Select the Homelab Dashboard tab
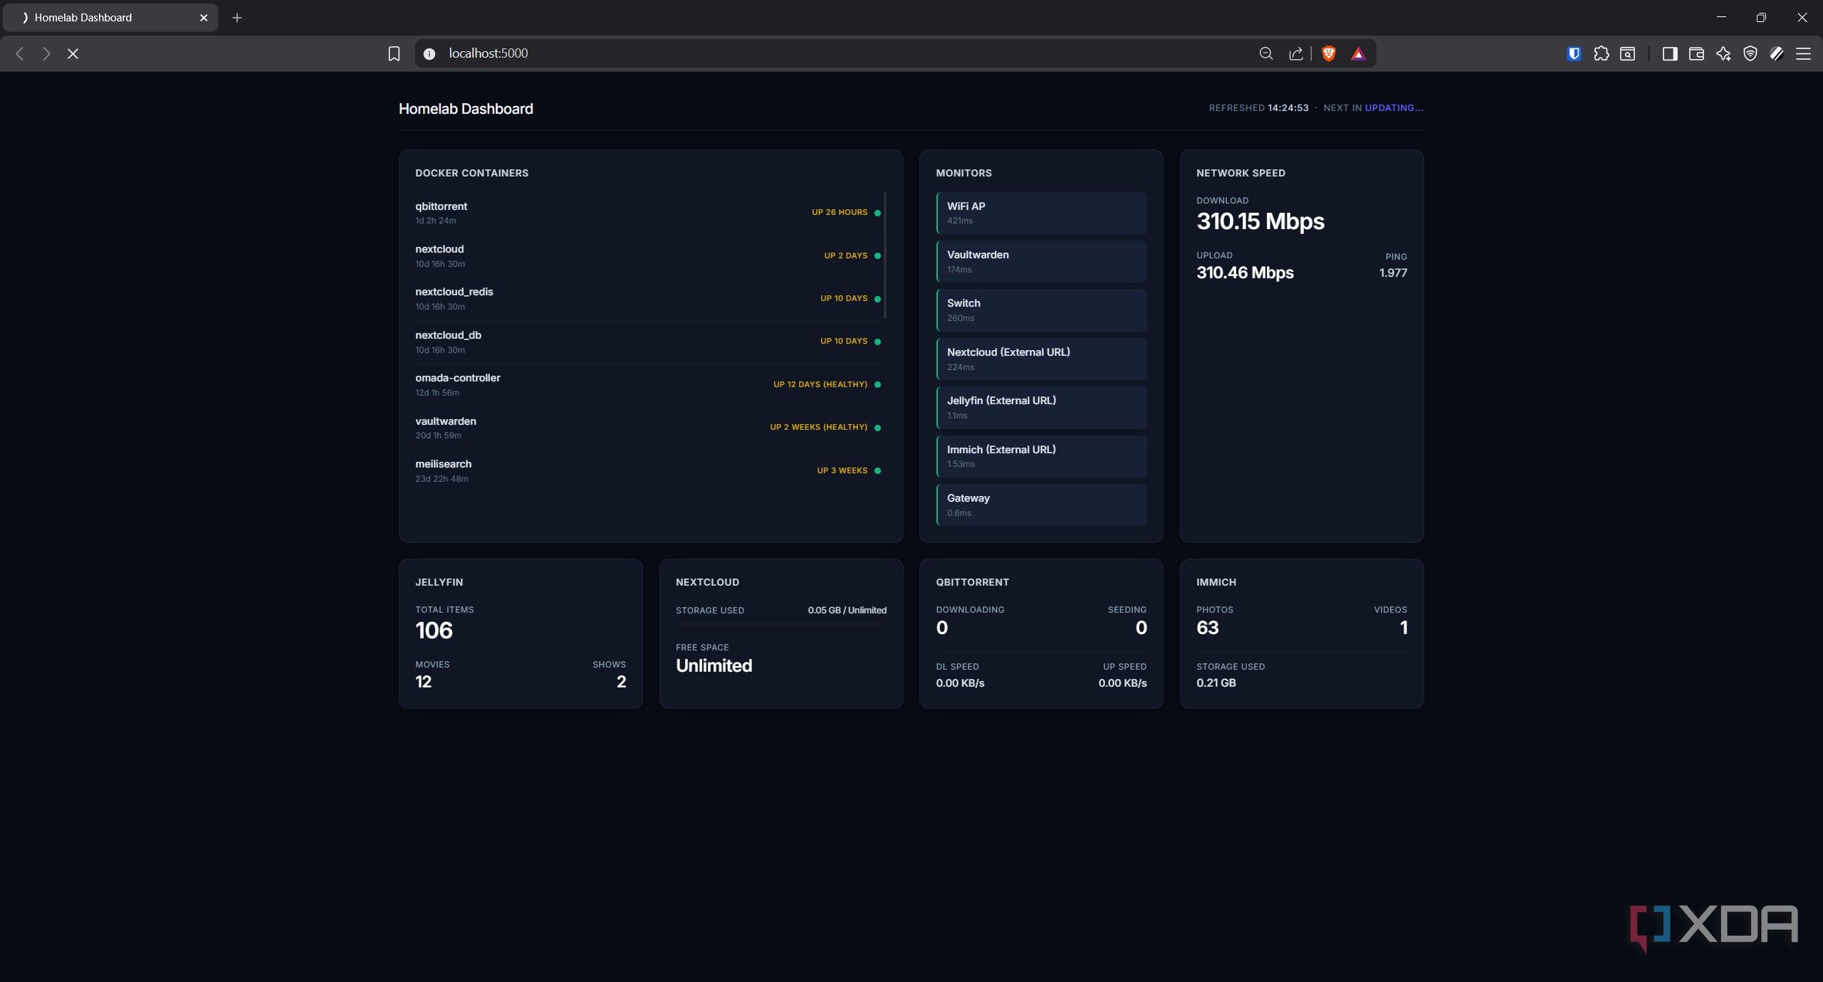This screenshot has width=1823, height=982. click(x=110, y=18)
